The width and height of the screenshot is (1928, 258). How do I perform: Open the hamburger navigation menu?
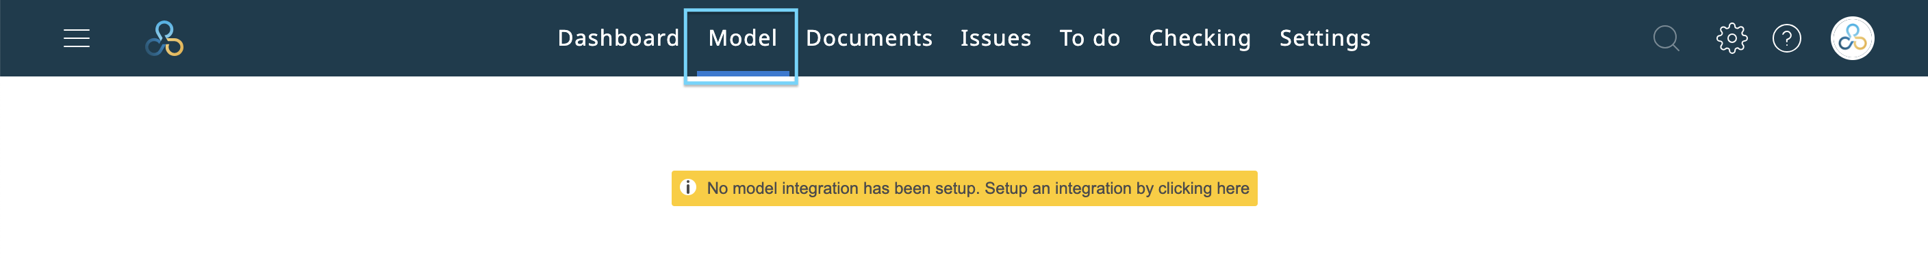point(77,38)
